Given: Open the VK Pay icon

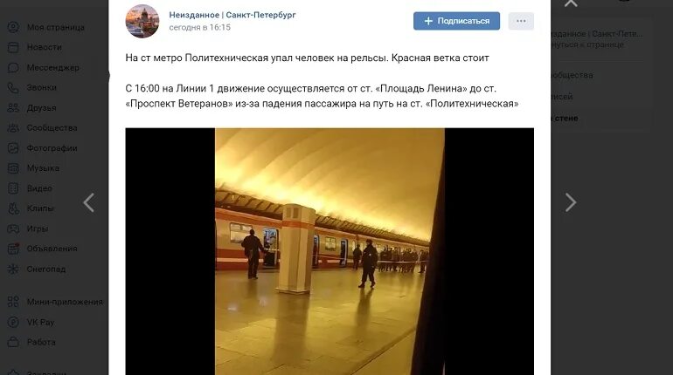Looking at the screenshot, I should (13, 322).
